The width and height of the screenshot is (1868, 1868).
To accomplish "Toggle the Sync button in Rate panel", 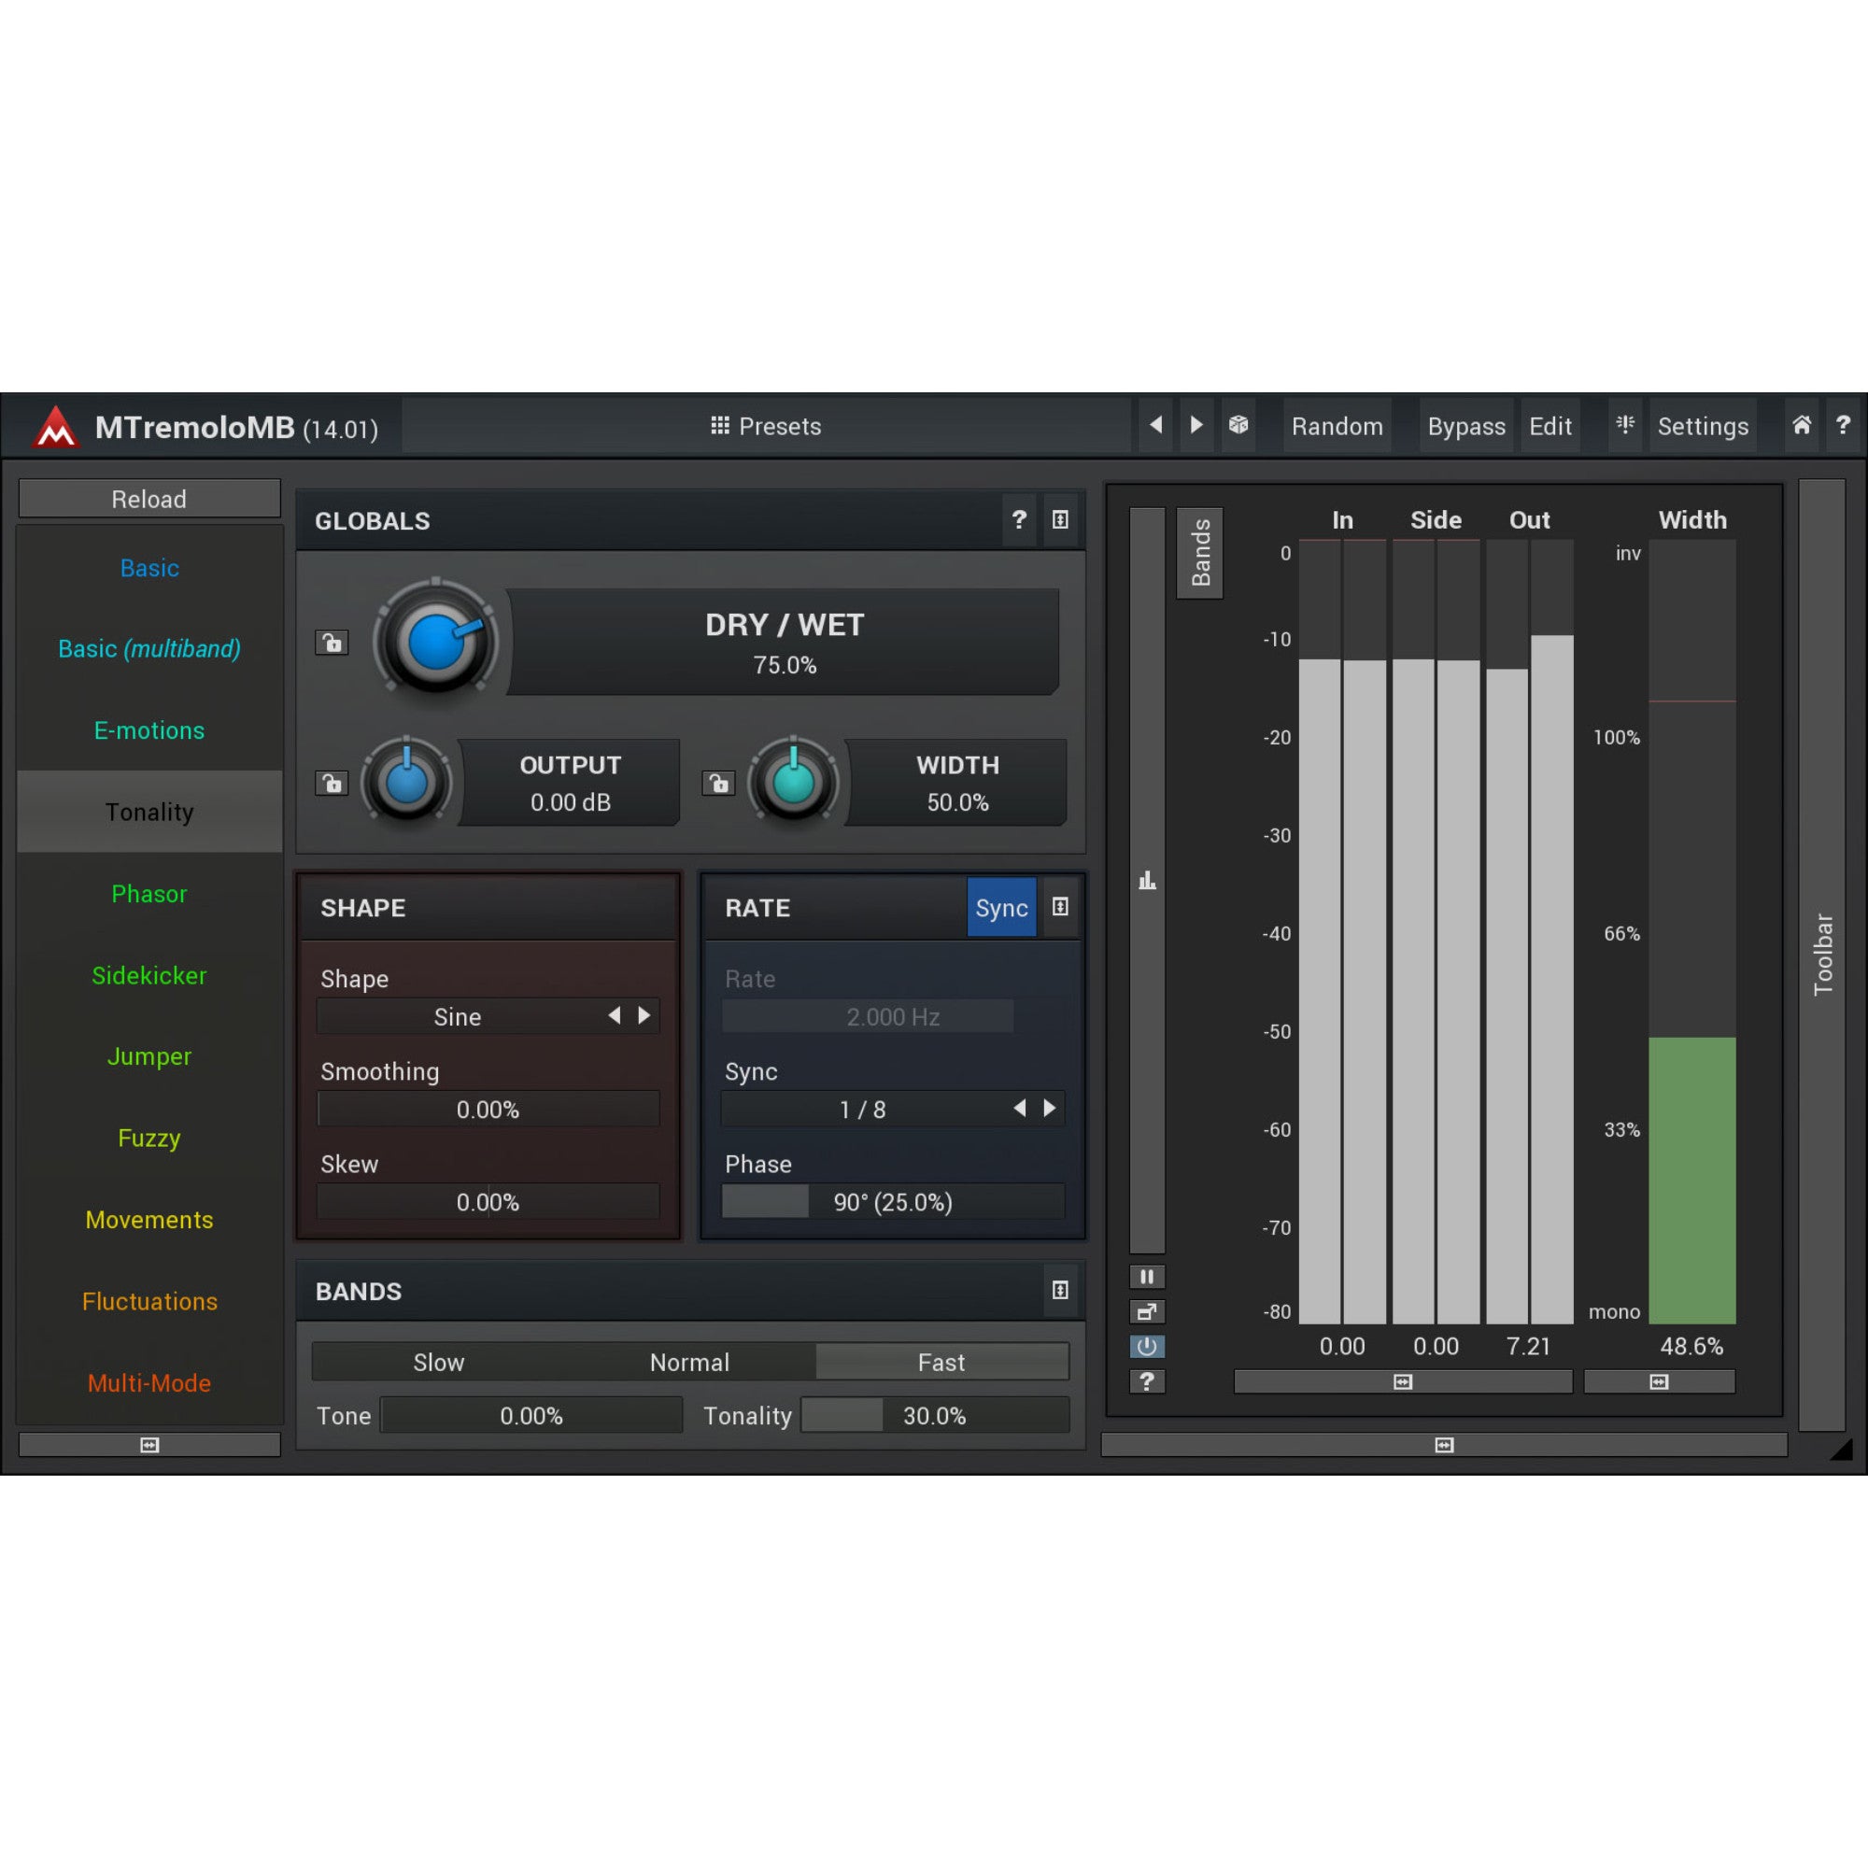I will click(x=1001, y=908).
